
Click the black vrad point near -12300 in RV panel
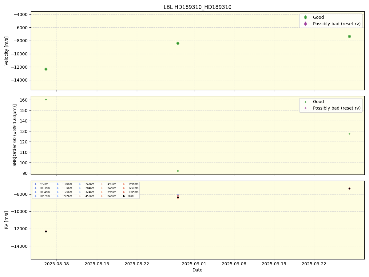pyautogui.click(x=46, y=231)
